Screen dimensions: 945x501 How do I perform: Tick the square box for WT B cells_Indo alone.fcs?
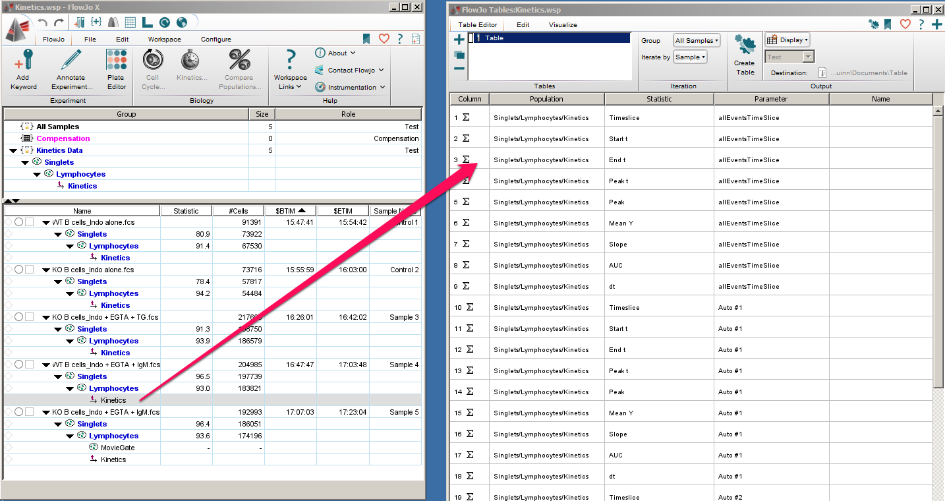pyautogui.click(x=29, y=222)
